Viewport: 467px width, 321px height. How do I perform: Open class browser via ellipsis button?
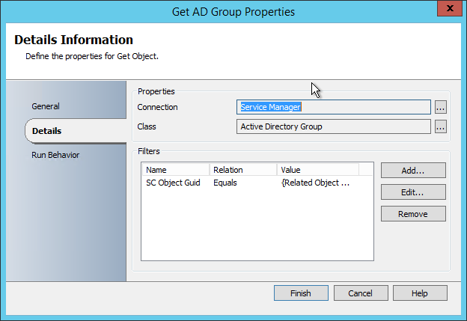pyautogui.click(x=440, y=126)
